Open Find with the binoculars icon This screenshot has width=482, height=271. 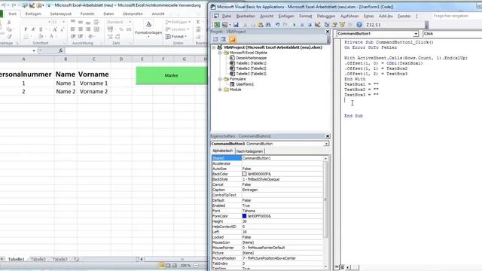268,25
